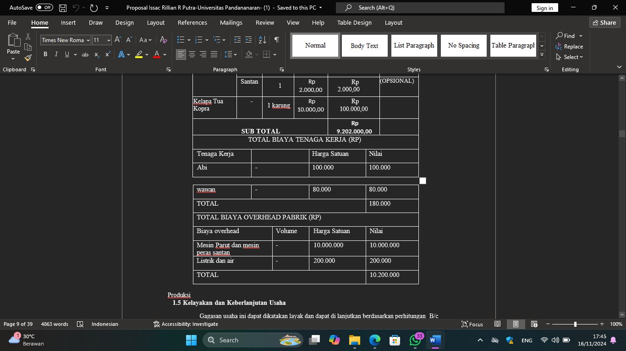Open the font name dropdown

88,40
